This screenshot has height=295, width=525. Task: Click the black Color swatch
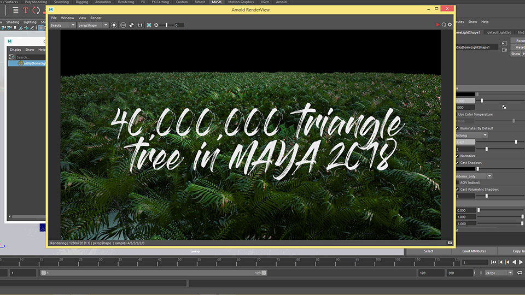(465, 95)
